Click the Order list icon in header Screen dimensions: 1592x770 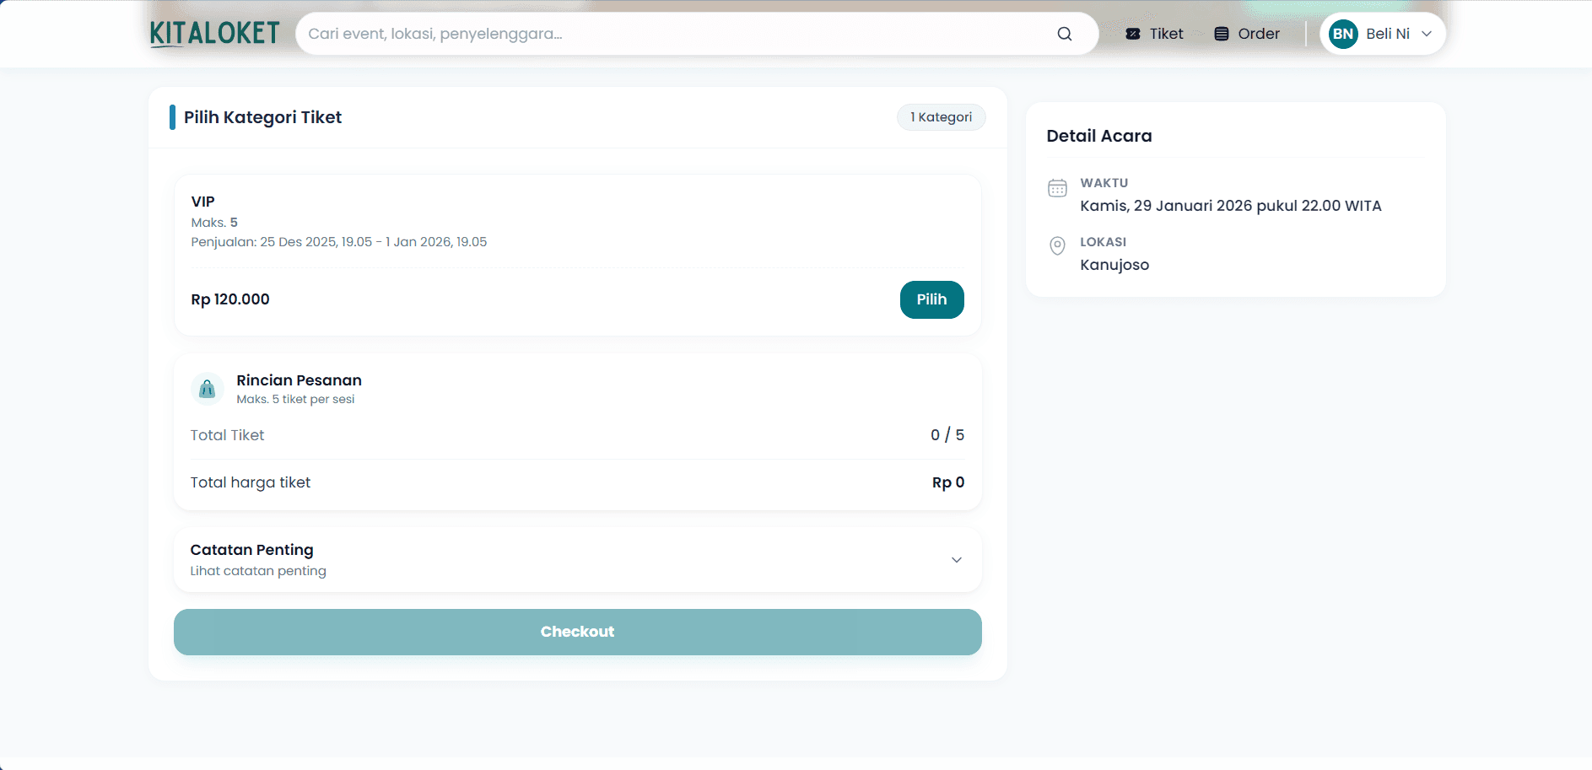click(x=1222, y=34)
